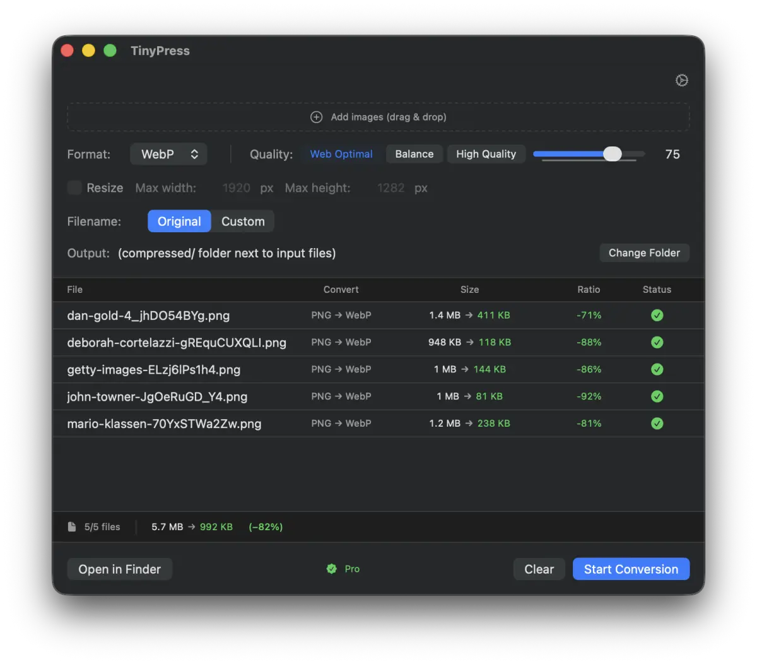The height and width of the screenshot is (664, 757).
Task: Click status checkmark for dan-gold file
Action: [x=657, y=315]
